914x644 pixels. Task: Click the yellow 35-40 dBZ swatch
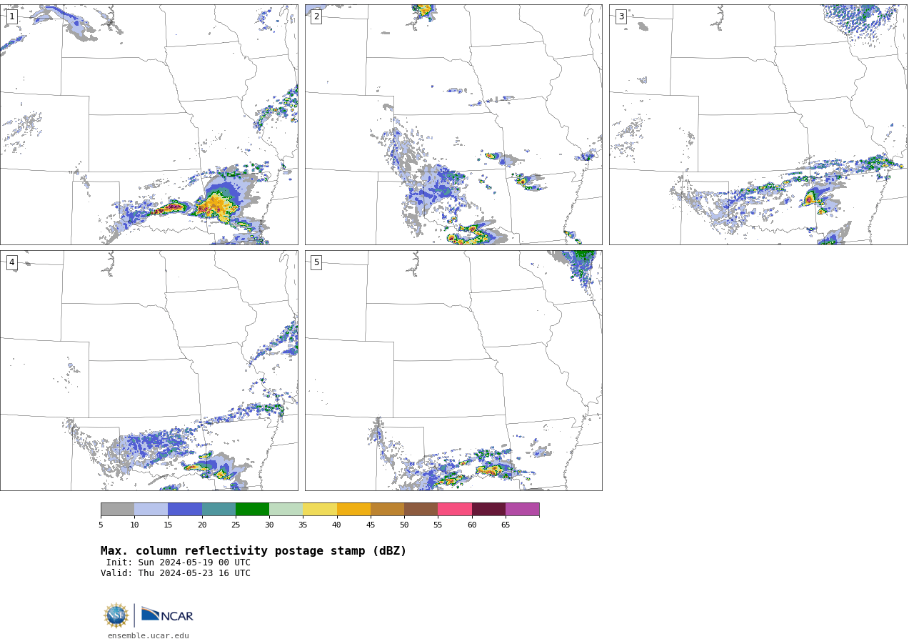click(320, 510)
